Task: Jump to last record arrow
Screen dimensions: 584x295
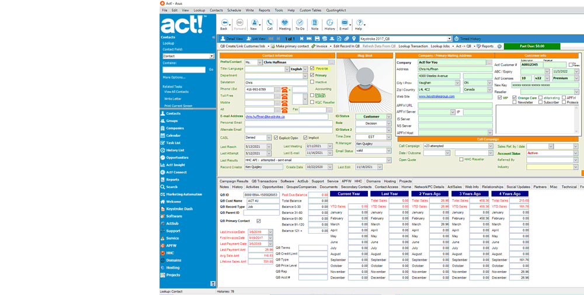Action: 309,39
